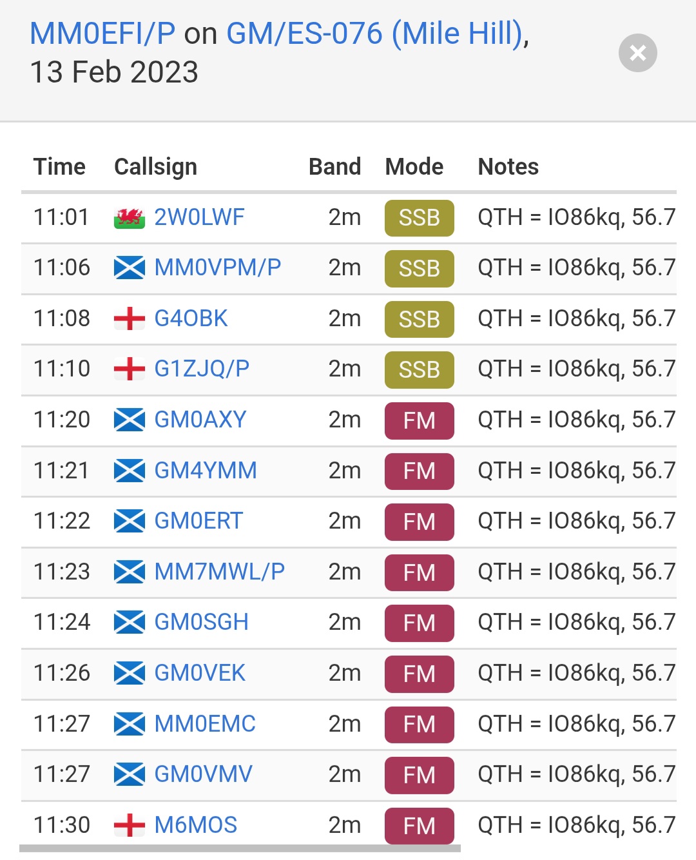Open MM0EFI/P activator profile link
Image resolution: width=696 pixels, height=860 pixels.
tap(102, 34)
